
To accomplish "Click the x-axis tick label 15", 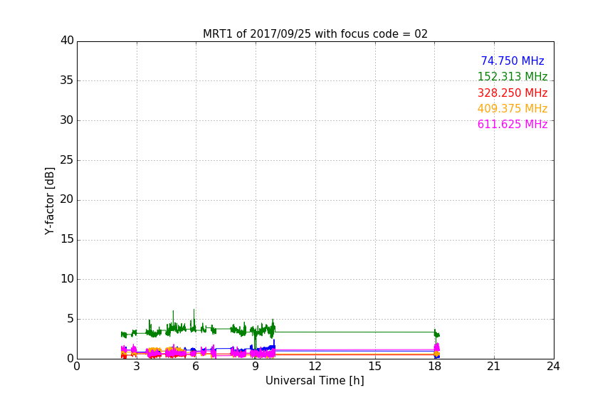I will (x=375, y=367).
